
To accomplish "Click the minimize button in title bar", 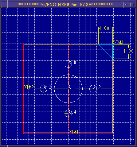I will pos(126,5).
